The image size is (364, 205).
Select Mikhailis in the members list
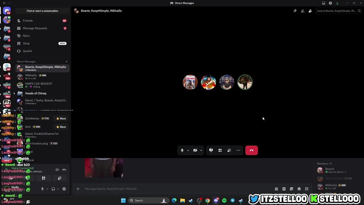(339, 186)
